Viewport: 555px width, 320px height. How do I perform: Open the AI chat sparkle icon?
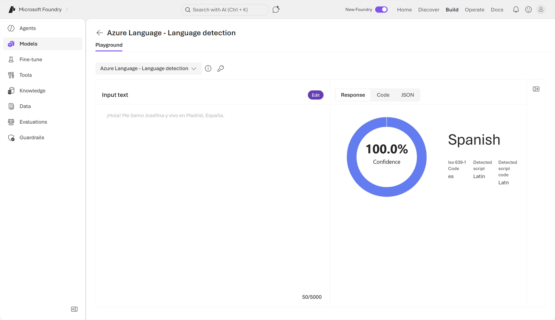(276, 9)
